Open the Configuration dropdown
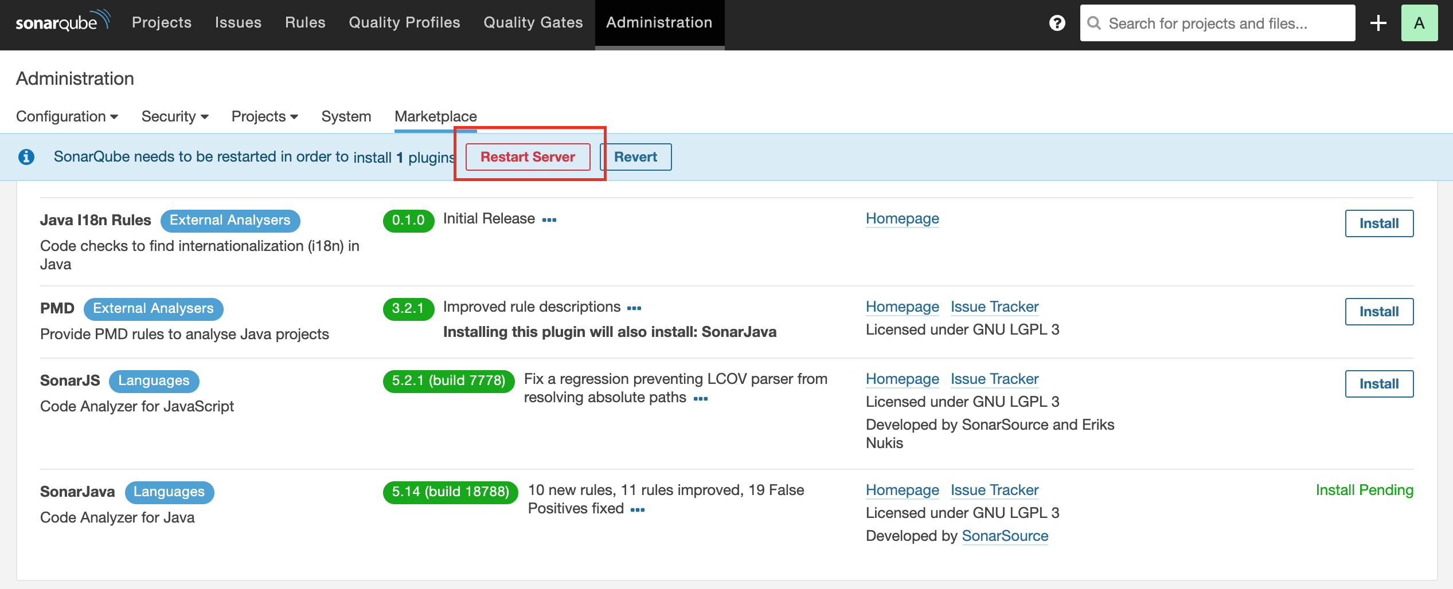Image resolution: width=1453 pixels, height=589 pixels. pyautogui.click(x=67, y=116)
